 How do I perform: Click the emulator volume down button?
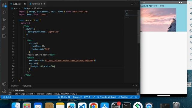[191, 19]
